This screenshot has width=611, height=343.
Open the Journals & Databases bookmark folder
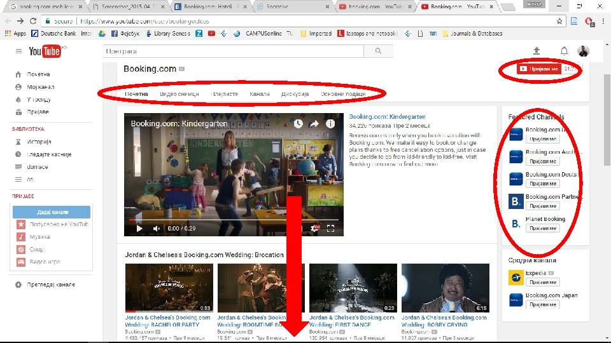click(472, 34)
